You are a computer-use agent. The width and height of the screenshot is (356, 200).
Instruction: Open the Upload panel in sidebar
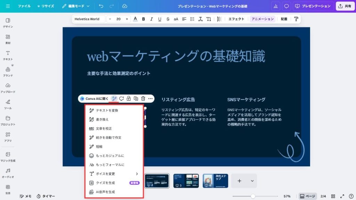coord(8,88)
